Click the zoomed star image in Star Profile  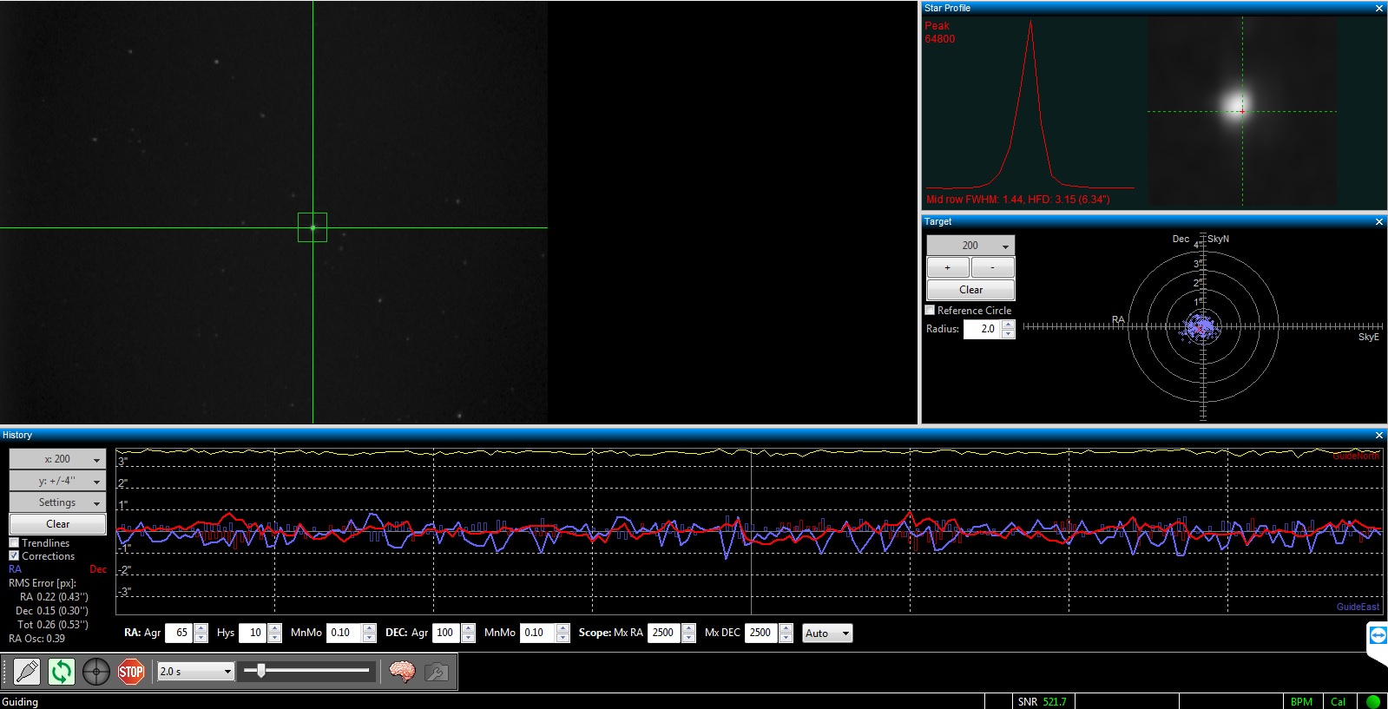1242,111
